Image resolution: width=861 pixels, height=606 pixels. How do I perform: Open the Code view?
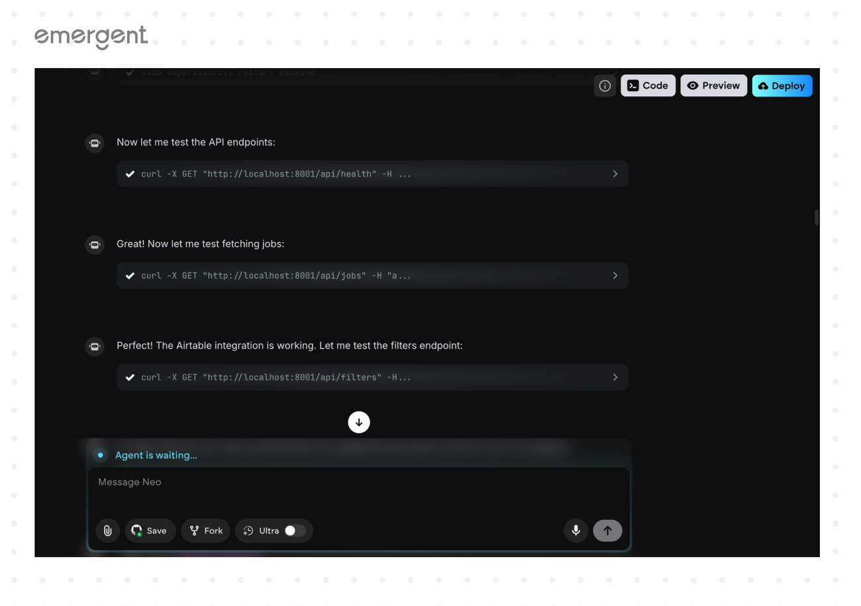tap(648, 86)
